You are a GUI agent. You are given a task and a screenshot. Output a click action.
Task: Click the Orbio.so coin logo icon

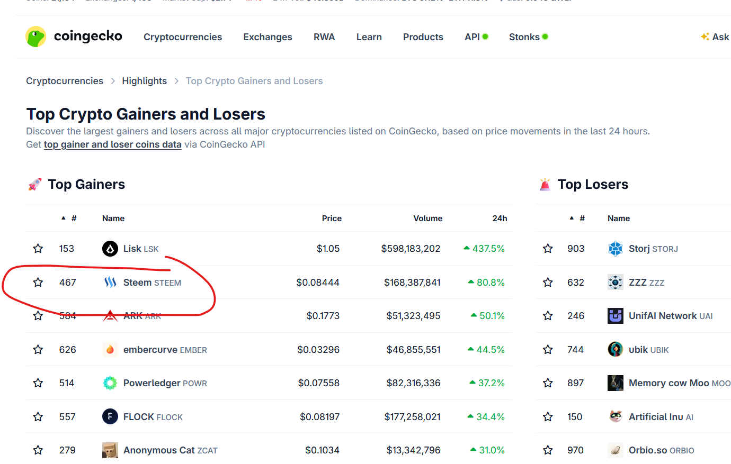click(x=616, y=450)
